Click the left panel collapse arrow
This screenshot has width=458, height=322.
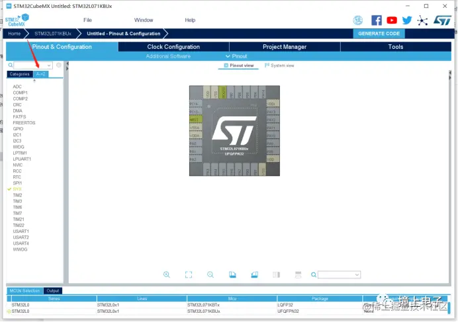coord(68,63)
